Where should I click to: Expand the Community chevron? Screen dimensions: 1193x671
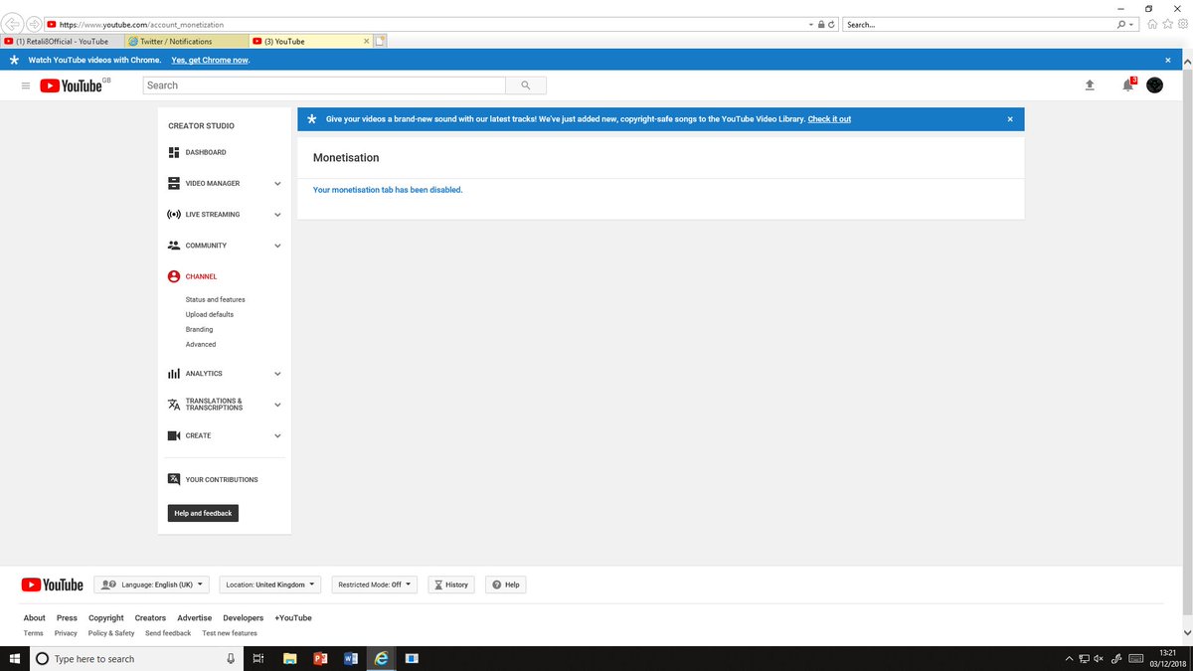tap(277, 246)
